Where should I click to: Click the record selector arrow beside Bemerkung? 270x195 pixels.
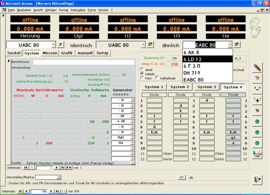point(9,61)
